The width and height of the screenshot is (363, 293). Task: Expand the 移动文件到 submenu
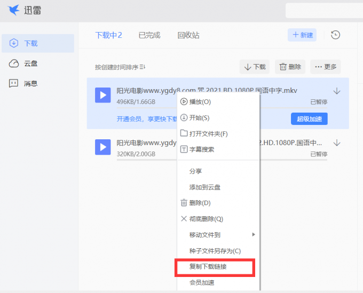point(218,235)
